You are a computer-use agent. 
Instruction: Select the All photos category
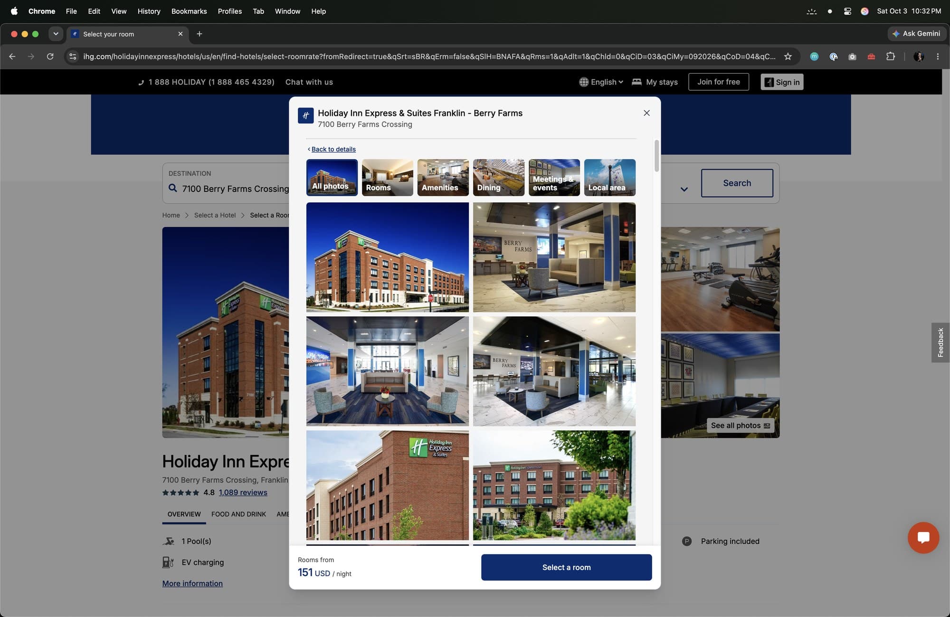332,177
